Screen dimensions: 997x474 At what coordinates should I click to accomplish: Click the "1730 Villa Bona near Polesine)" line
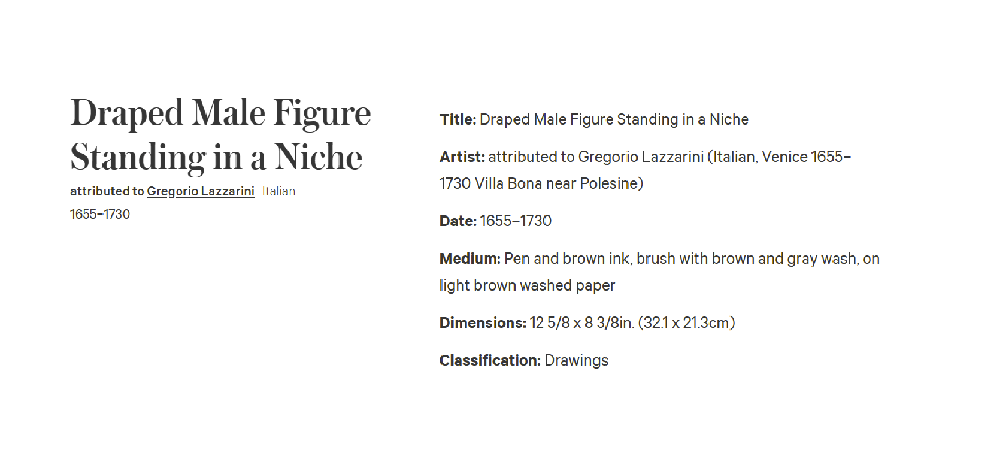coord(541,183)
